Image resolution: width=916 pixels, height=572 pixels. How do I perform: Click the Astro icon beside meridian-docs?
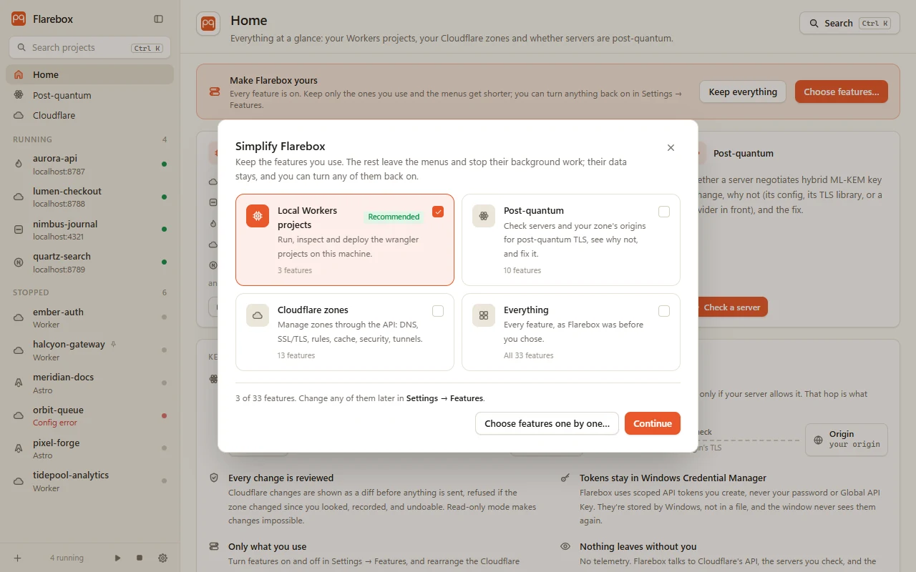click(19, 383)
